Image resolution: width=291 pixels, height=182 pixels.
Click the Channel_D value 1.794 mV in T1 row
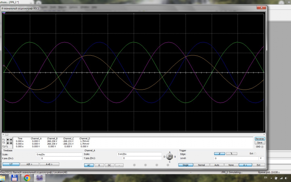(x=85, y=141)
